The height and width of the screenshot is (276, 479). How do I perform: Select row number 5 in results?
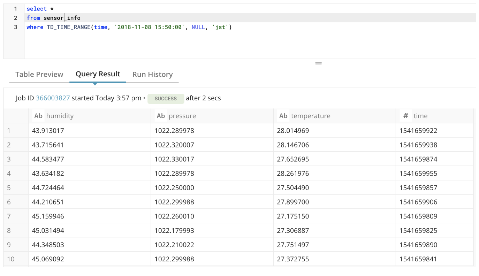pyautogui.click(x=9, y=188)
